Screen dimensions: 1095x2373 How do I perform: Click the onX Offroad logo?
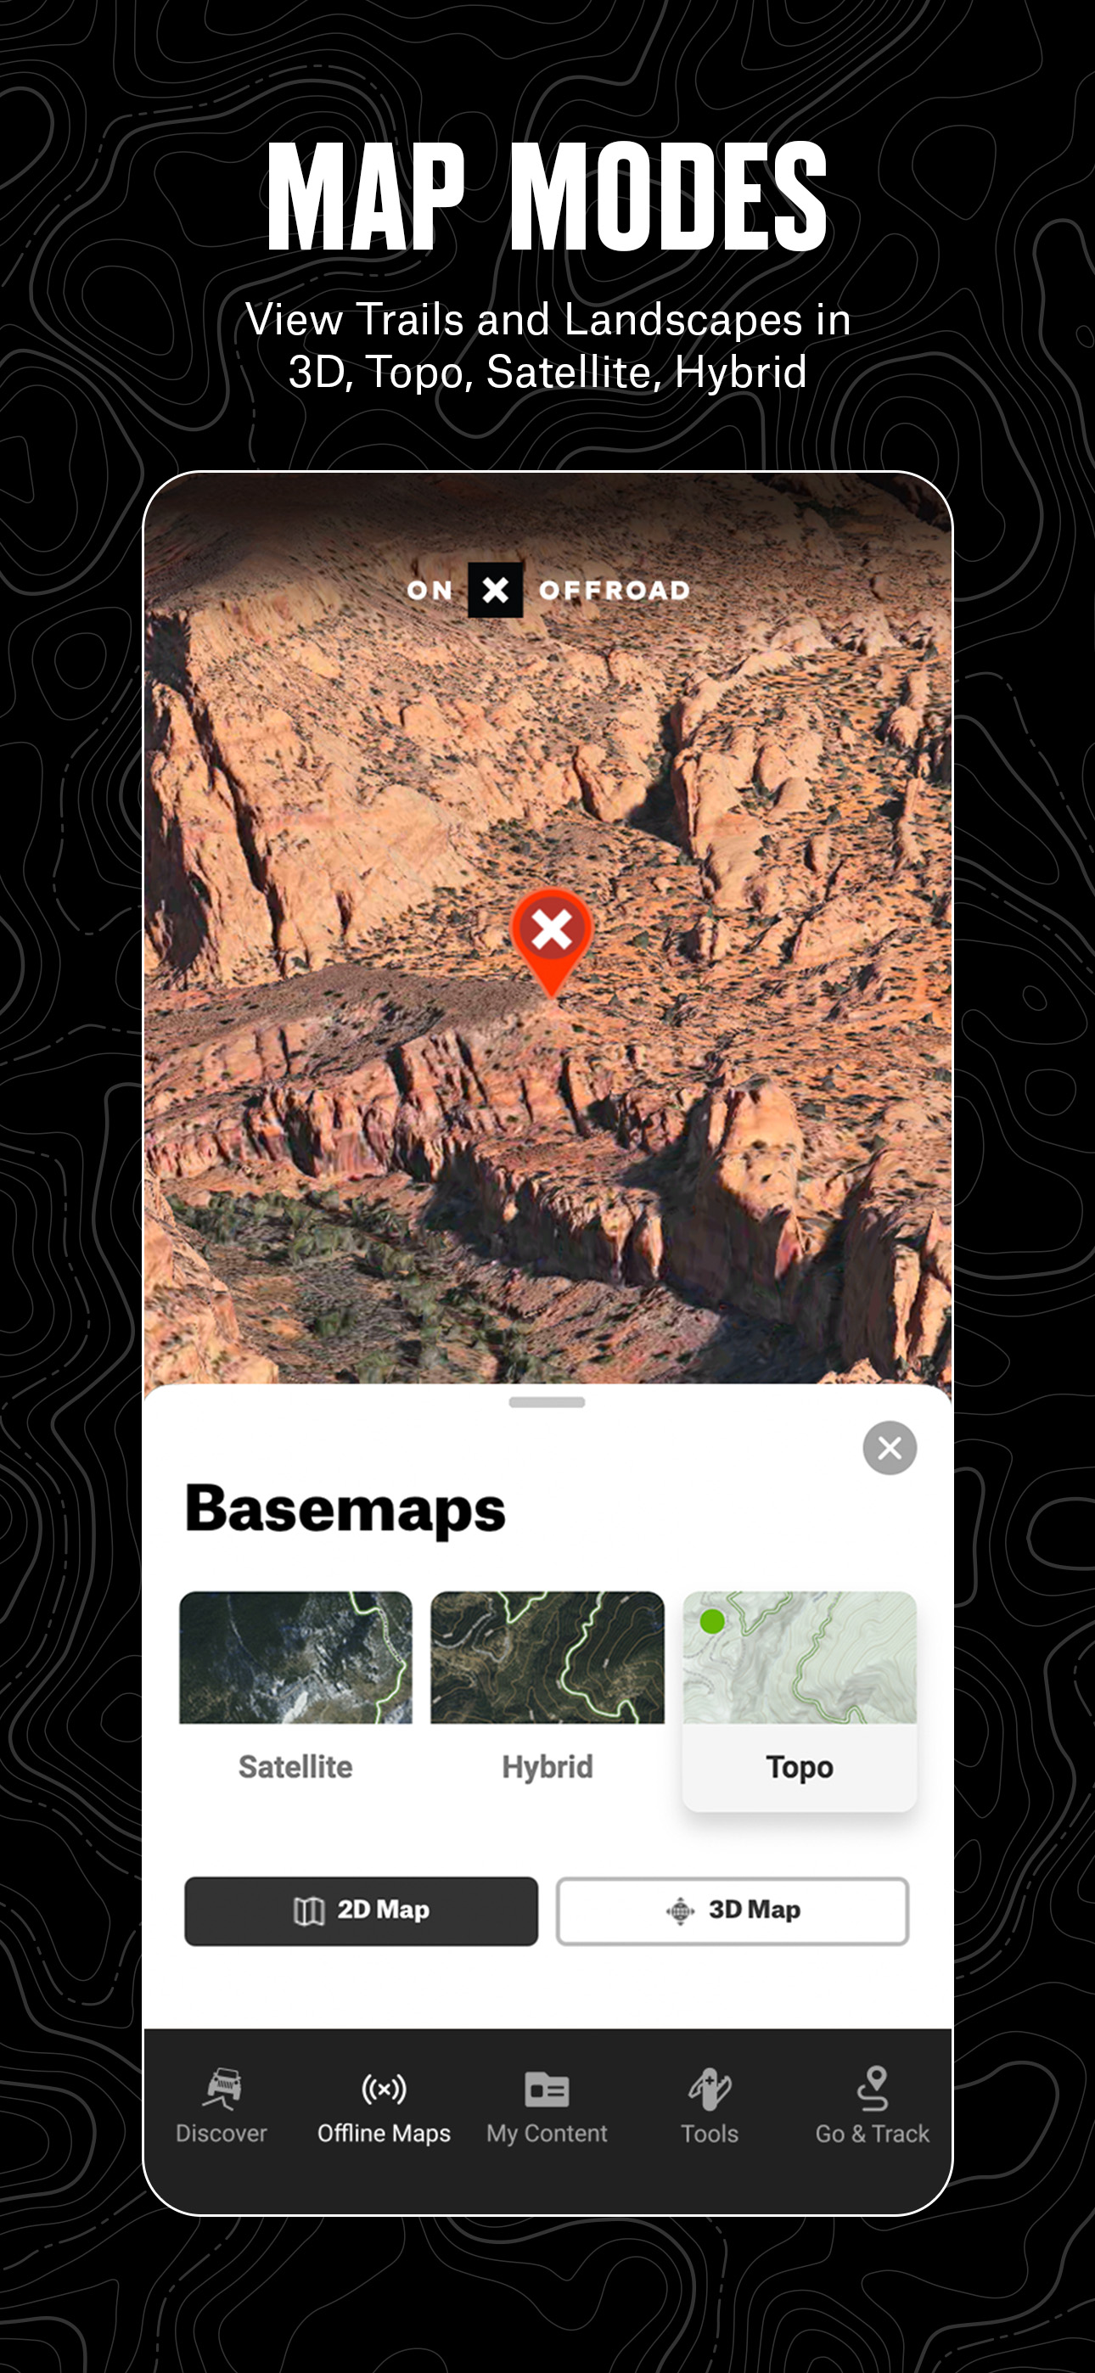coord(548,590)
